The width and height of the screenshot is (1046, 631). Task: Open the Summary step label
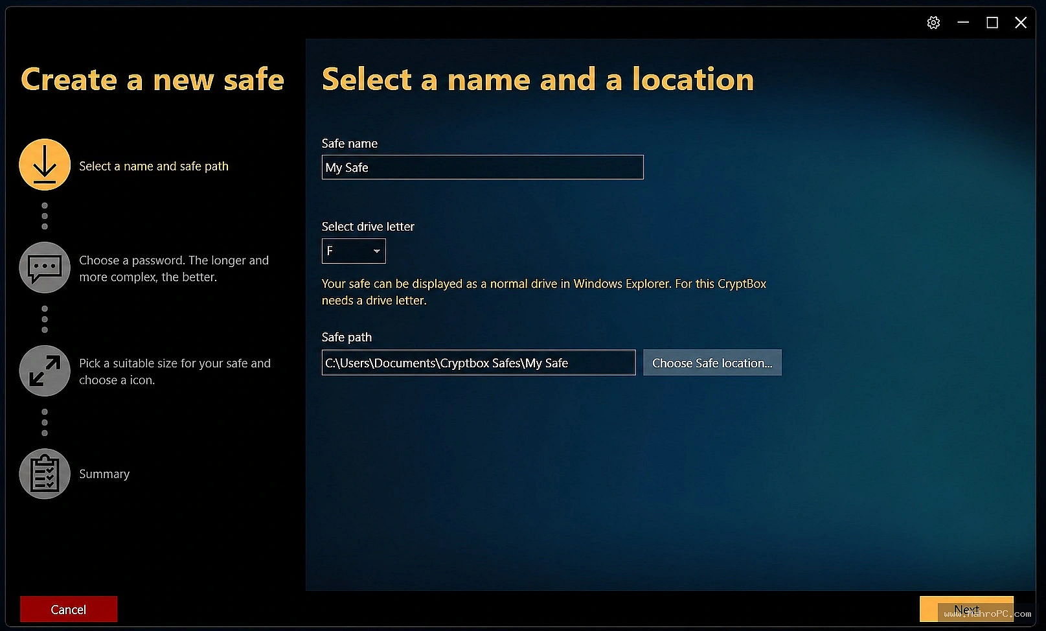pos(104,474)
